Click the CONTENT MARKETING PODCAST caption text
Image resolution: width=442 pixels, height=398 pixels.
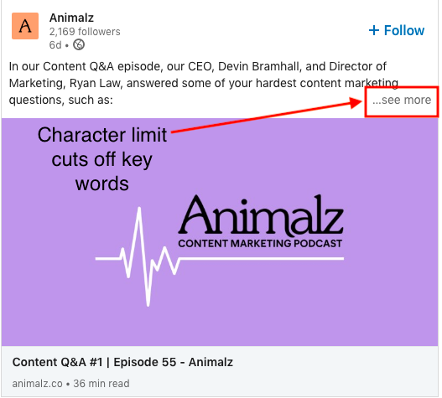point(260,244)
